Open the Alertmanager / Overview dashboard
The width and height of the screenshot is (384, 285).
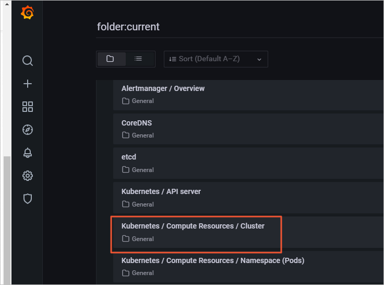tap(163, 88)
